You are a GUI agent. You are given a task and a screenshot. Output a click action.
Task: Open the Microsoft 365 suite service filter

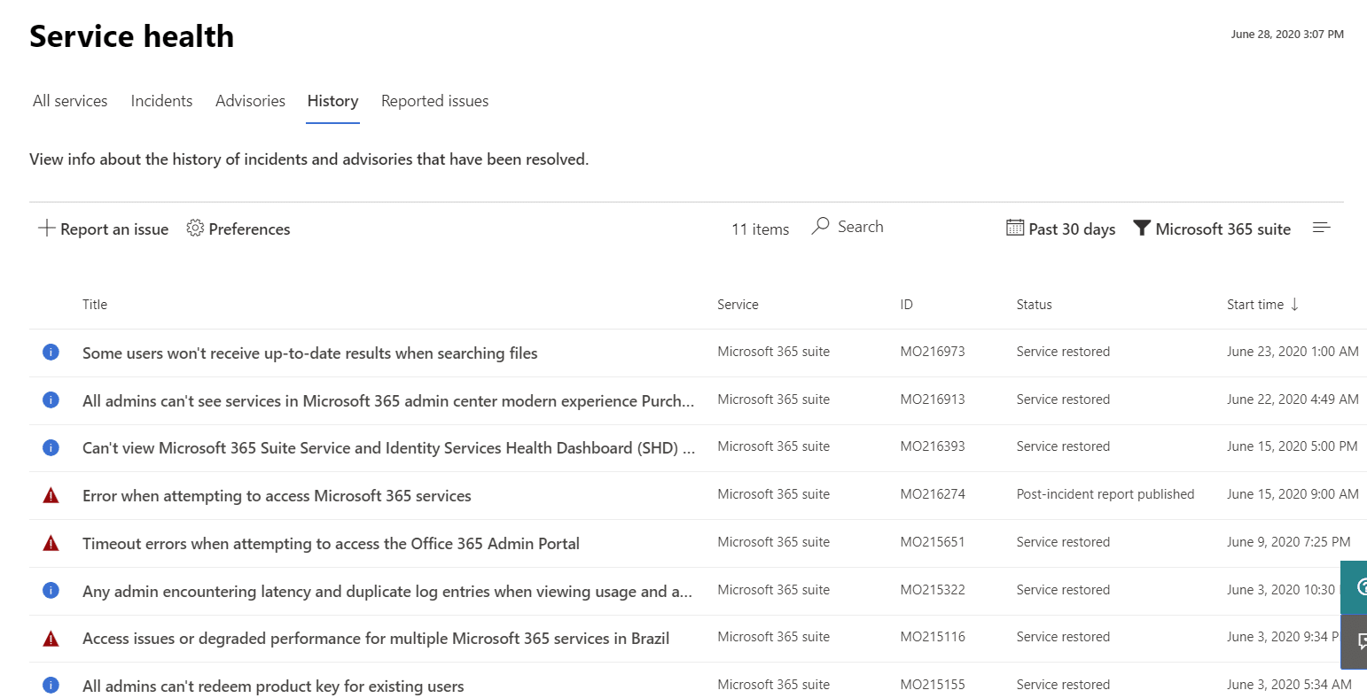(x=1212, y=229)
